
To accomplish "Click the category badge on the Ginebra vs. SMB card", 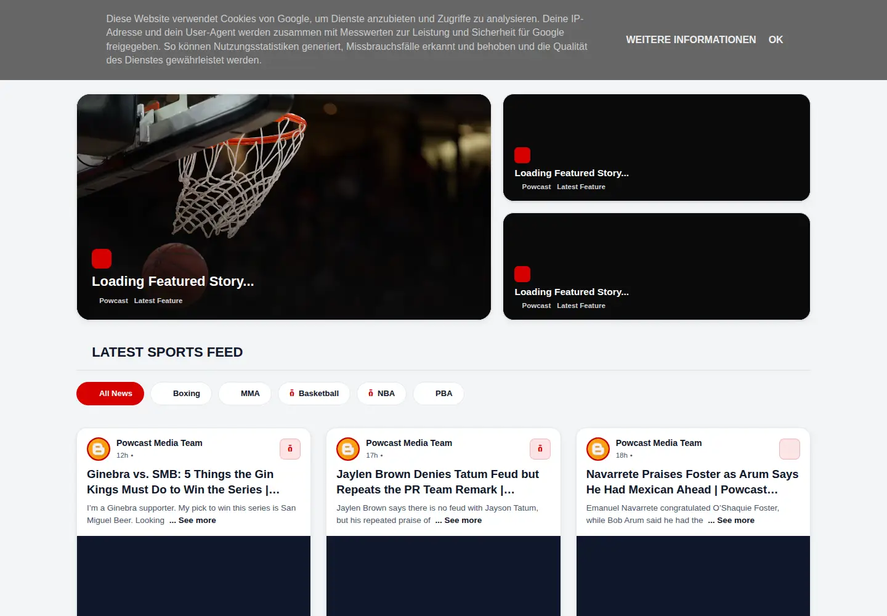I will [x=290, y=449].
